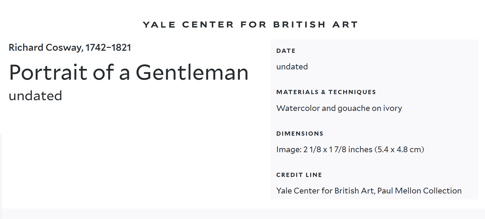The width and height of the screenshot is (485, 219).
Task: Click the DIMENSIONS section heading
Action: 300,134
